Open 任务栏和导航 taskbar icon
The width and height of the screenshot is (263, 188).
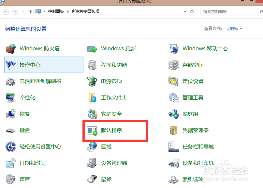174,147
